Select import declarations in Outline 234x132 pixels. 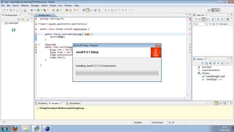pyautogui.click(x=211, y=70)
